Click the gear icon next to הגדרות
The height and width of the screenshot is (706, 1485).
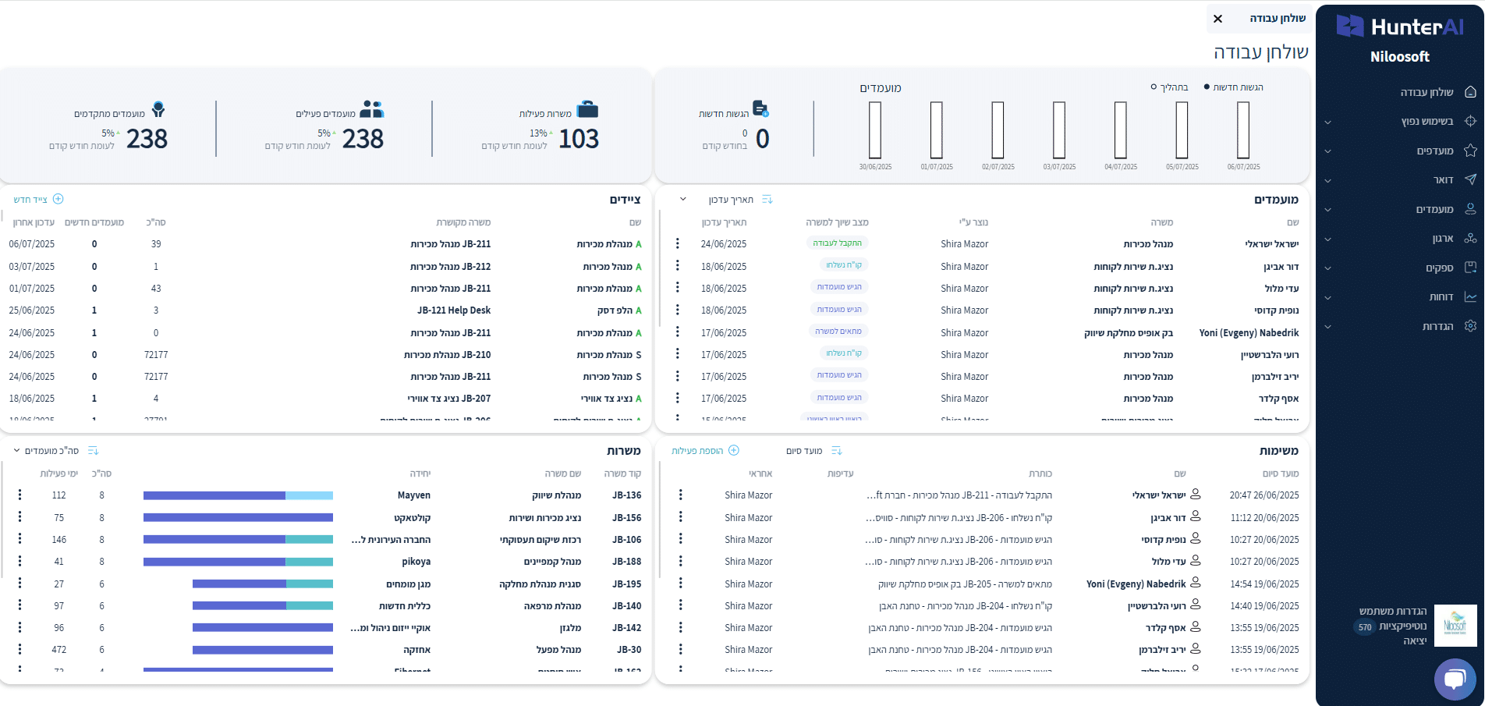coord(1470,326)
